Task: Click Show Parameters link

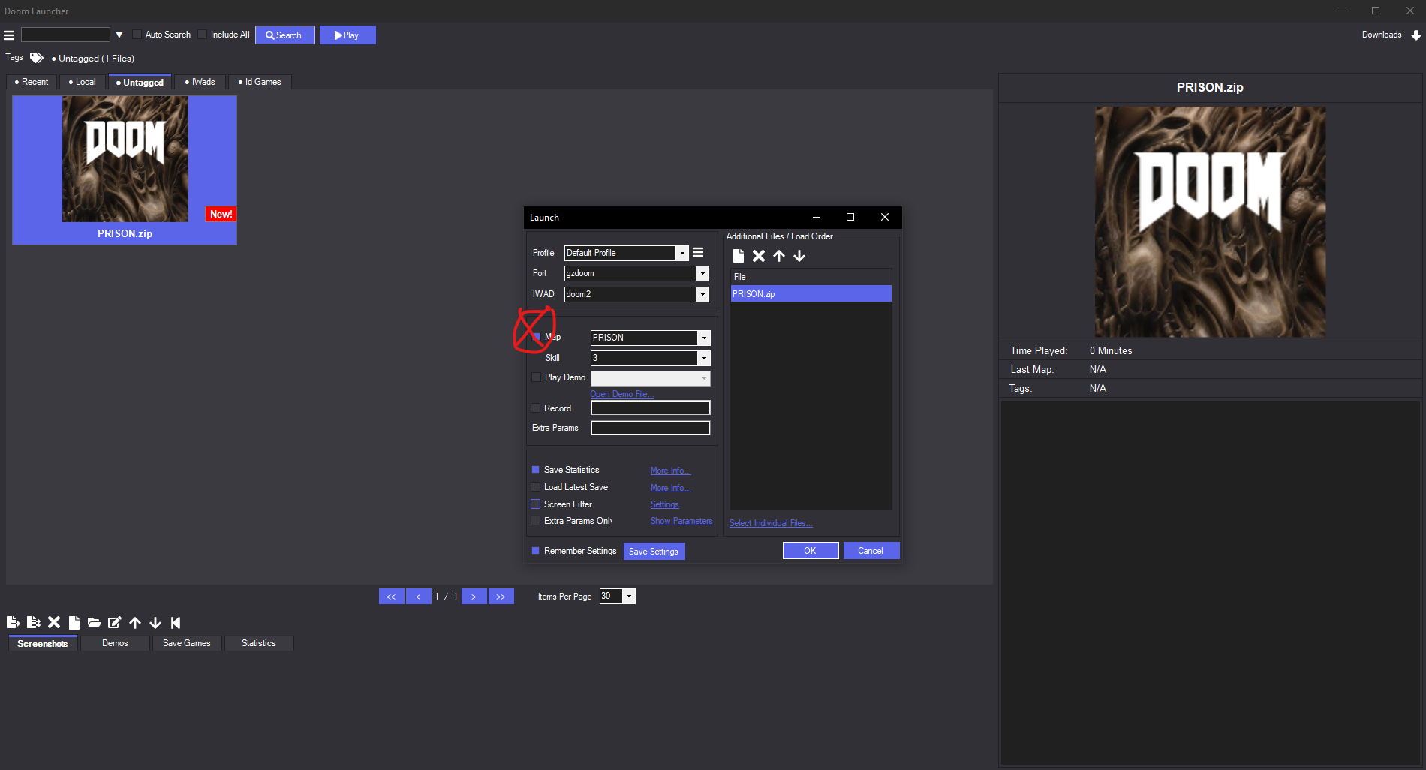Action: 681,521
